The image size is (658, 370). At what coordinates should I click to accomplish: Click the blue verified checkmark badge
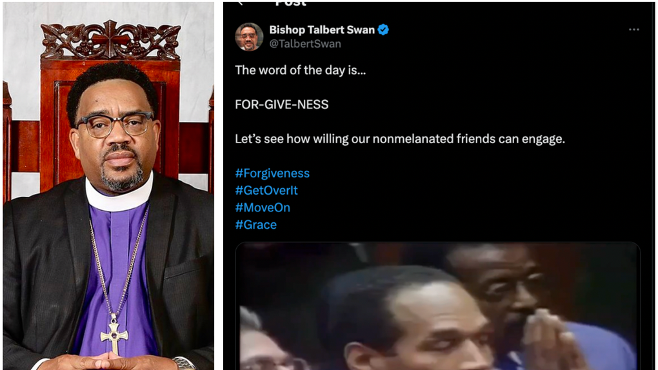click(383, 30)
